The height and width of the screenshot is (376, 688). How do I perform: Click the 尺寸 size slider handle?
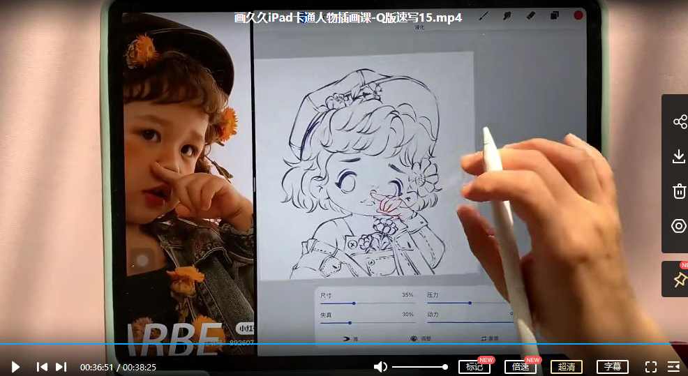[354, 303]
